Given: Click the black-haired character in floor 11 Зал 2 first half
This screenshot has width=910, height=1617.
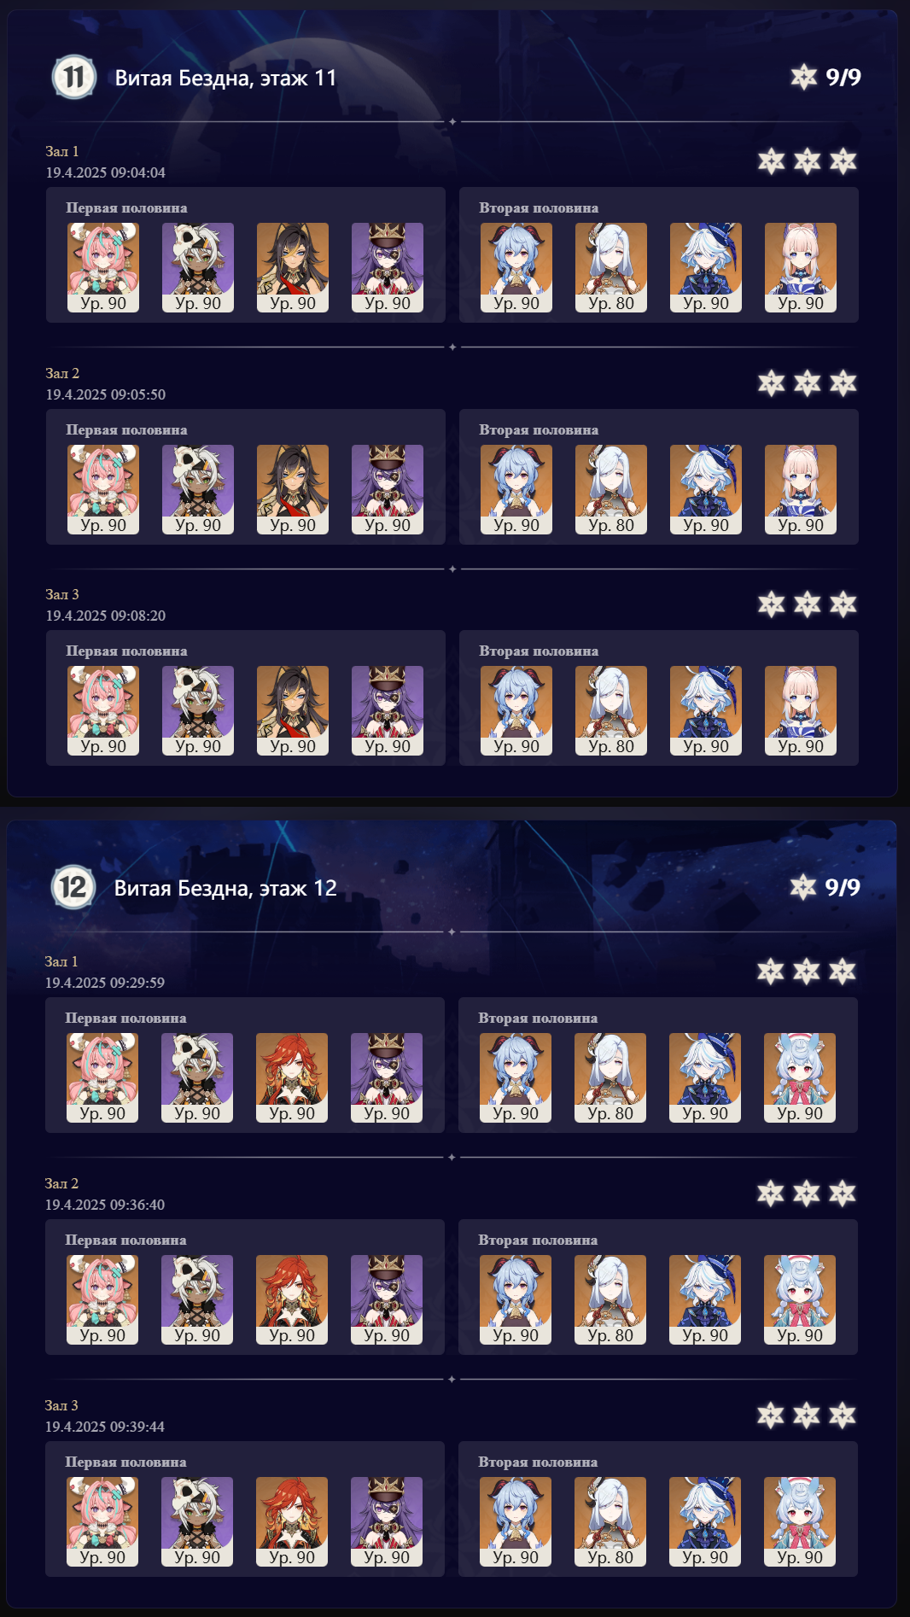Looking at the screenshot, I should click(x=293, y=490).
